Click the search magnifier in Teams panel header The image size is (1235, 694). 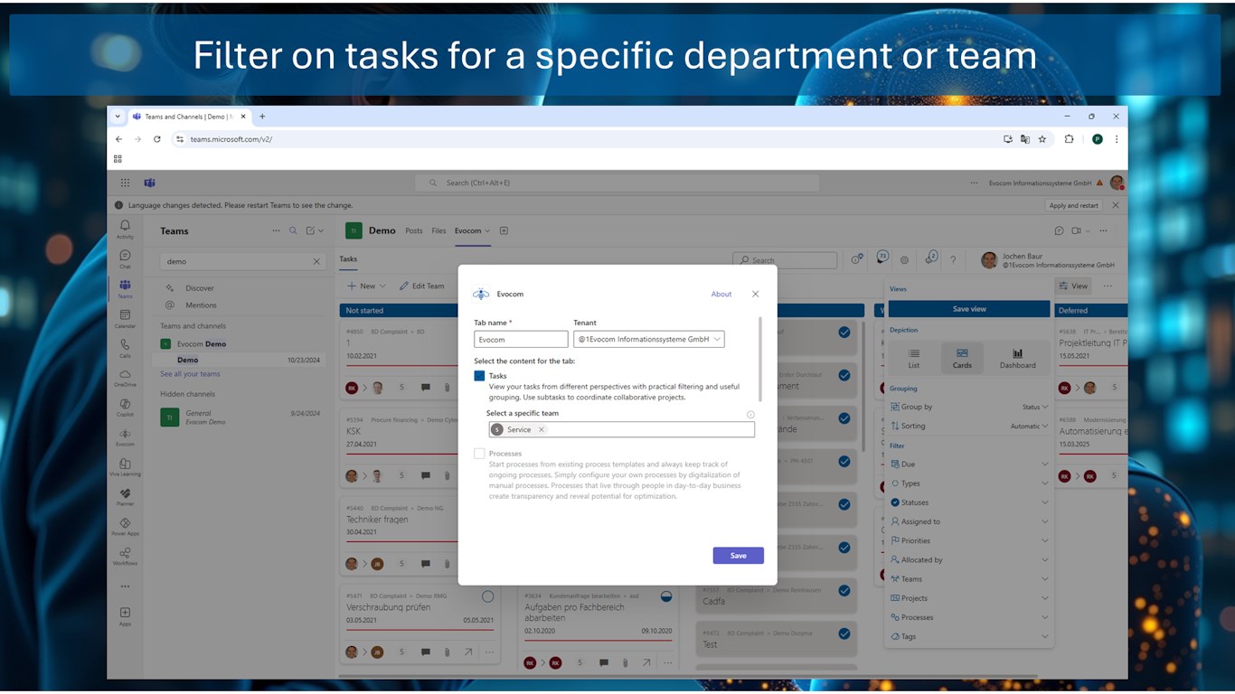[x=293, y=230]
